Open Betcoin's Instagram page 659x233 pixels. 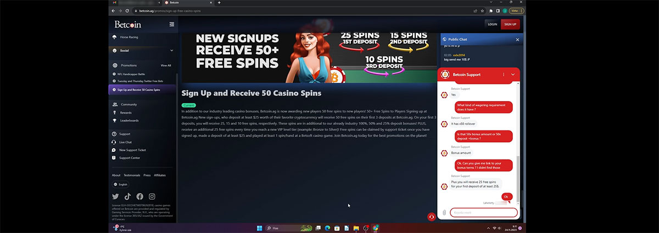point(152,196)
